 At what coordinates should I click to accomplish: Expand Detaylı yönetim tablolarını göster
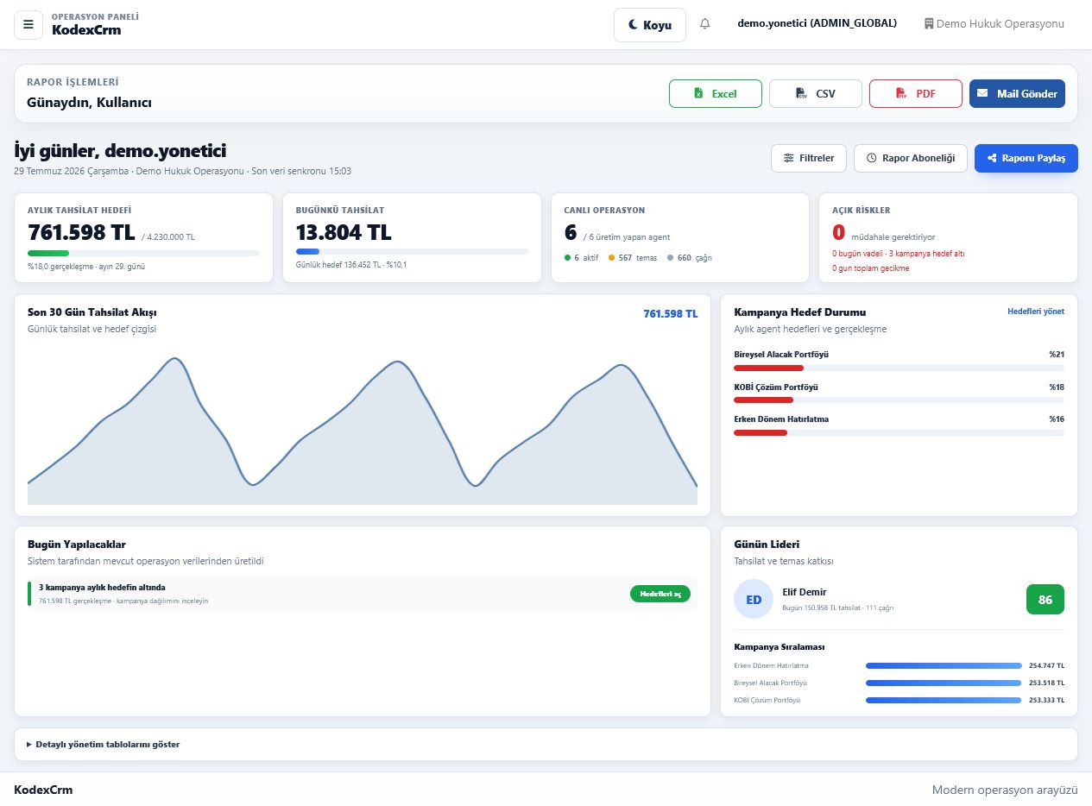point(104,744)
